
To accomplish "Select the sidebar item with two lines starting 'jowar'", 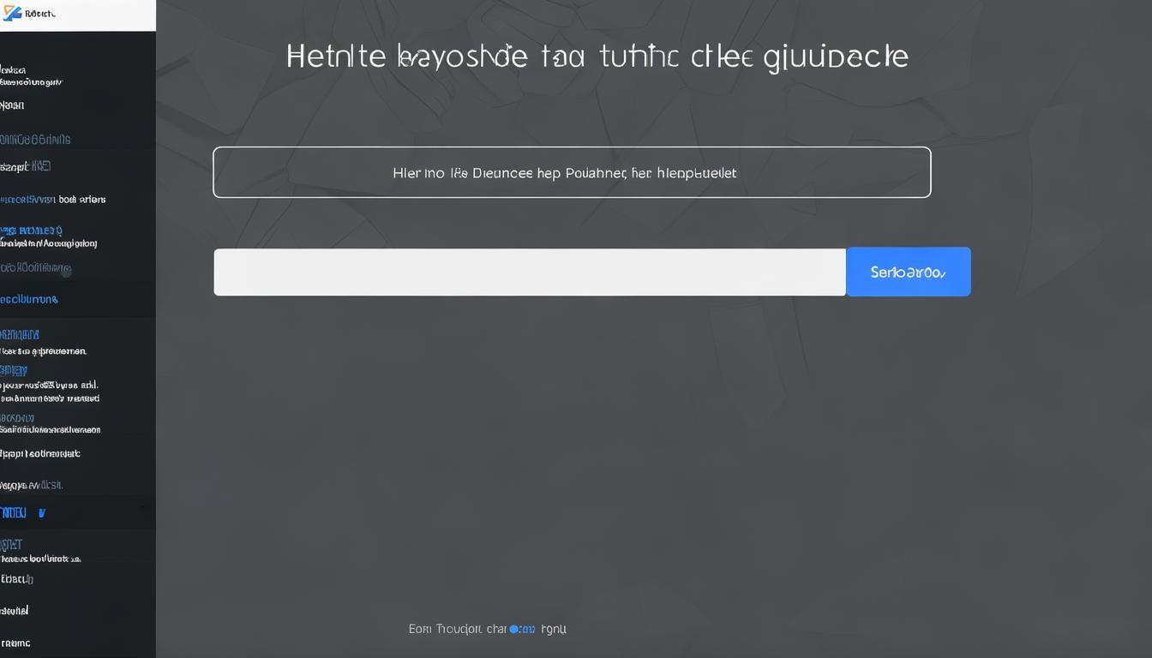I will pyautogui.click(x=49, y=392).
